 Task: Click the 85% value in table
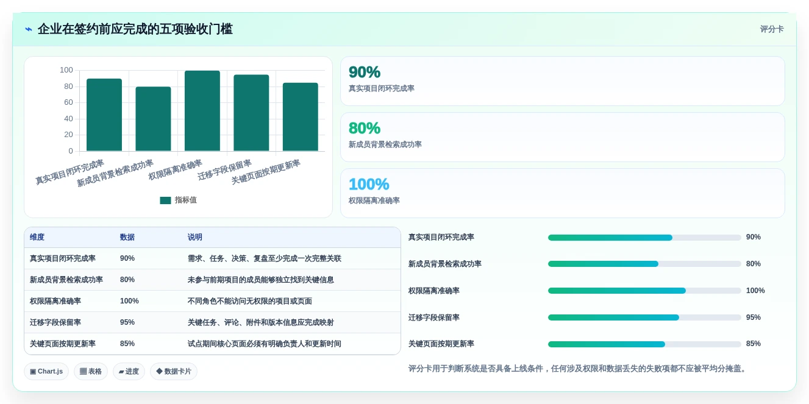click(127, 344)
